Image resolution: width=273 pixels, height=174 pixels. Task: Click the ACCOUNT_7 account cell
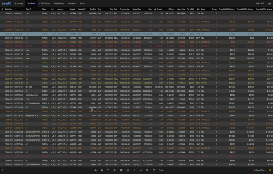62,148
